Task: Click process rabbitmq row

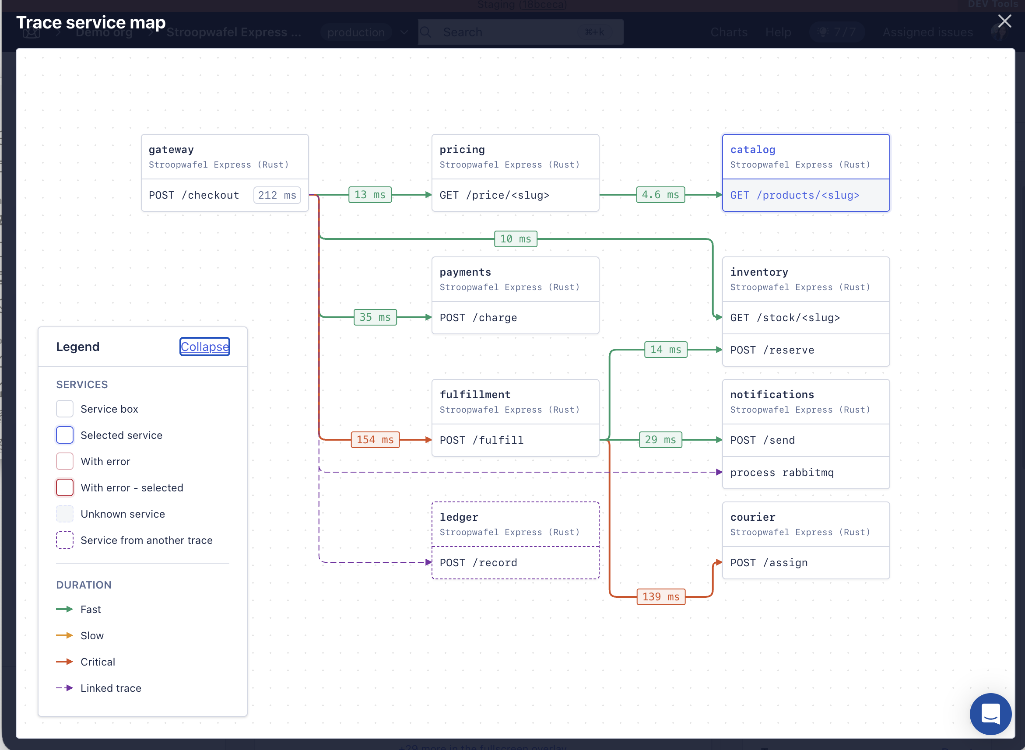Action: click(x=806, y=473)
